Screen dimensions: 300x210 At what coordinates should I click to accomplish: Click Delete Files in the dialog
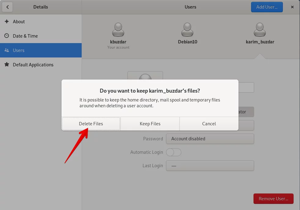91,124
